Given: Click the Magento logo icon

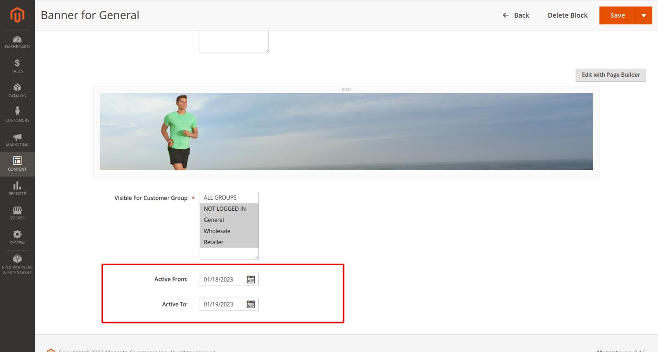Looking at the screenshot, I should (x=17, y=15).
